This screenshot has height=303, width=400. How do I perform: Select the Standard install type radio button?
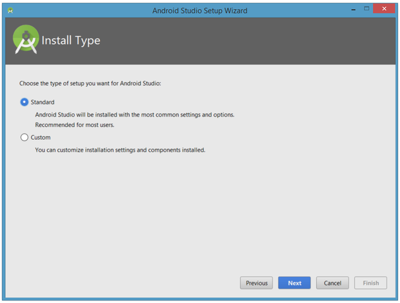(x=25, y=102)
